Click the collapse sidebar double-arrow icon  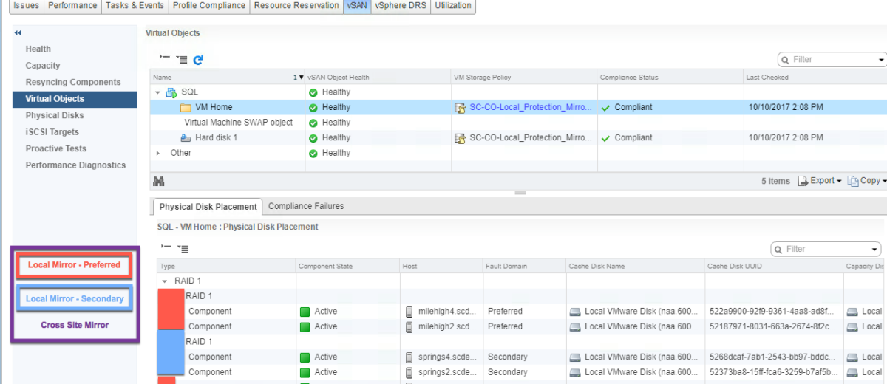coord(18,33)
